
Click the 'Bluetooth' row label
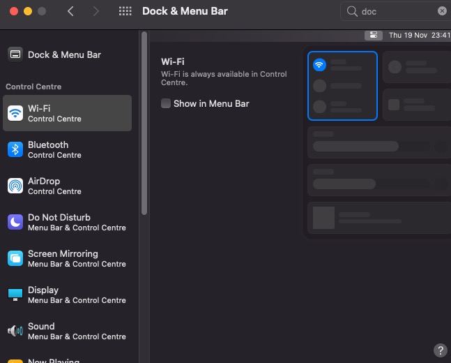(x=48, y=145)
